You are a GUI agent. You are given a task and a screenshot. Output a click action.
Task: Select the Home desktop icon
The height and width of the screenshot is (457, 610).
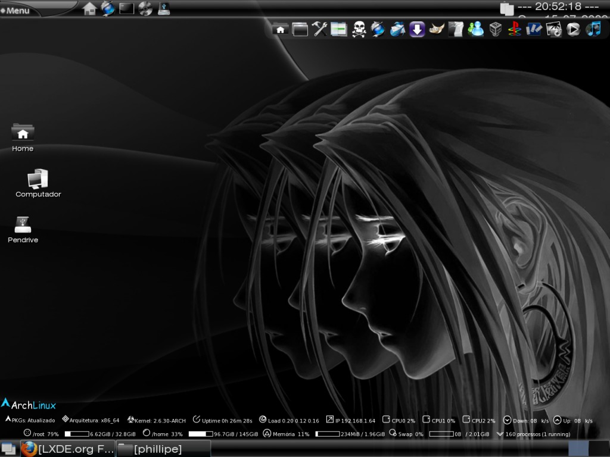23,138
